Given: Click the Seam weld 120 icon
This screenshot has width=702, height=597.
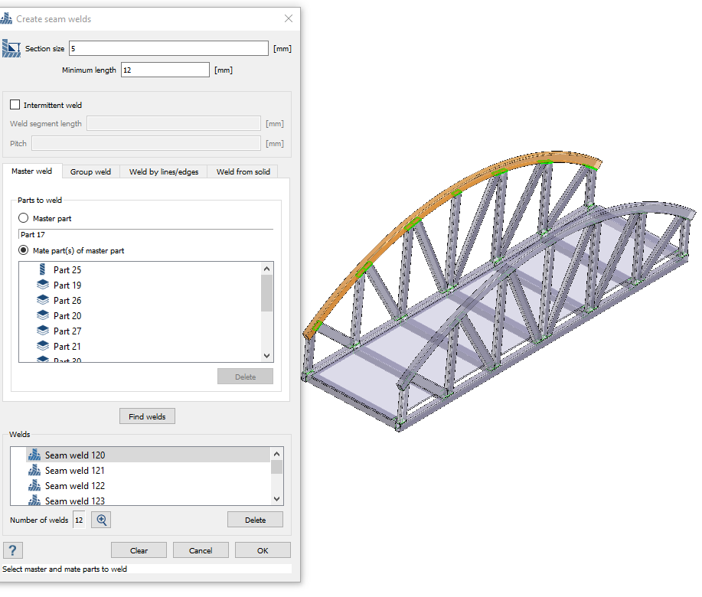Looking at the screenshot, I should tap(34, 455).
